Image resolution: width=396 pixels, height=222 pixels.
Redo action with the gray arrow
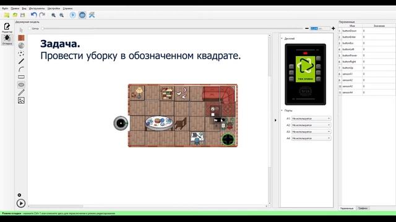click(x=42, y=15)
